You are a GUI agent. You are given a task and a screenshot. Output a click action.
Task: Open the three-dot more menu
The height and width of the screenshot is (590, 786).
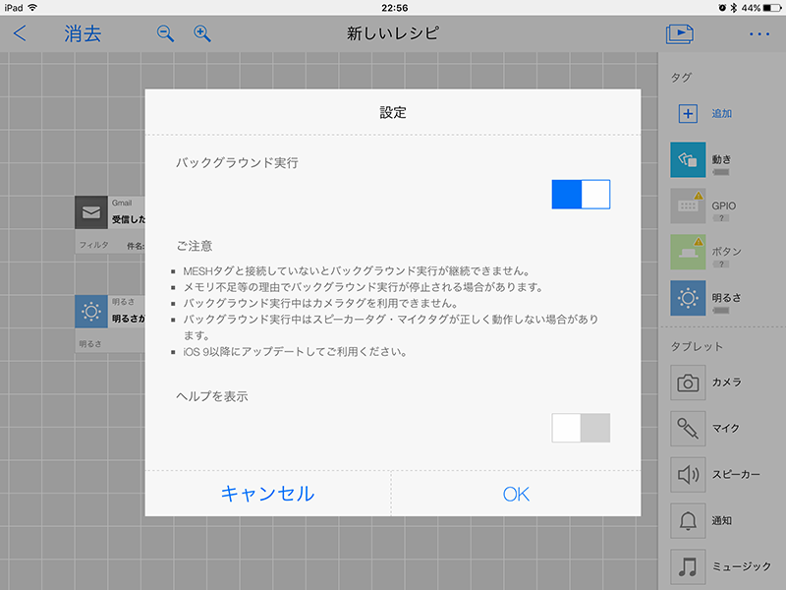click(758, 33)
